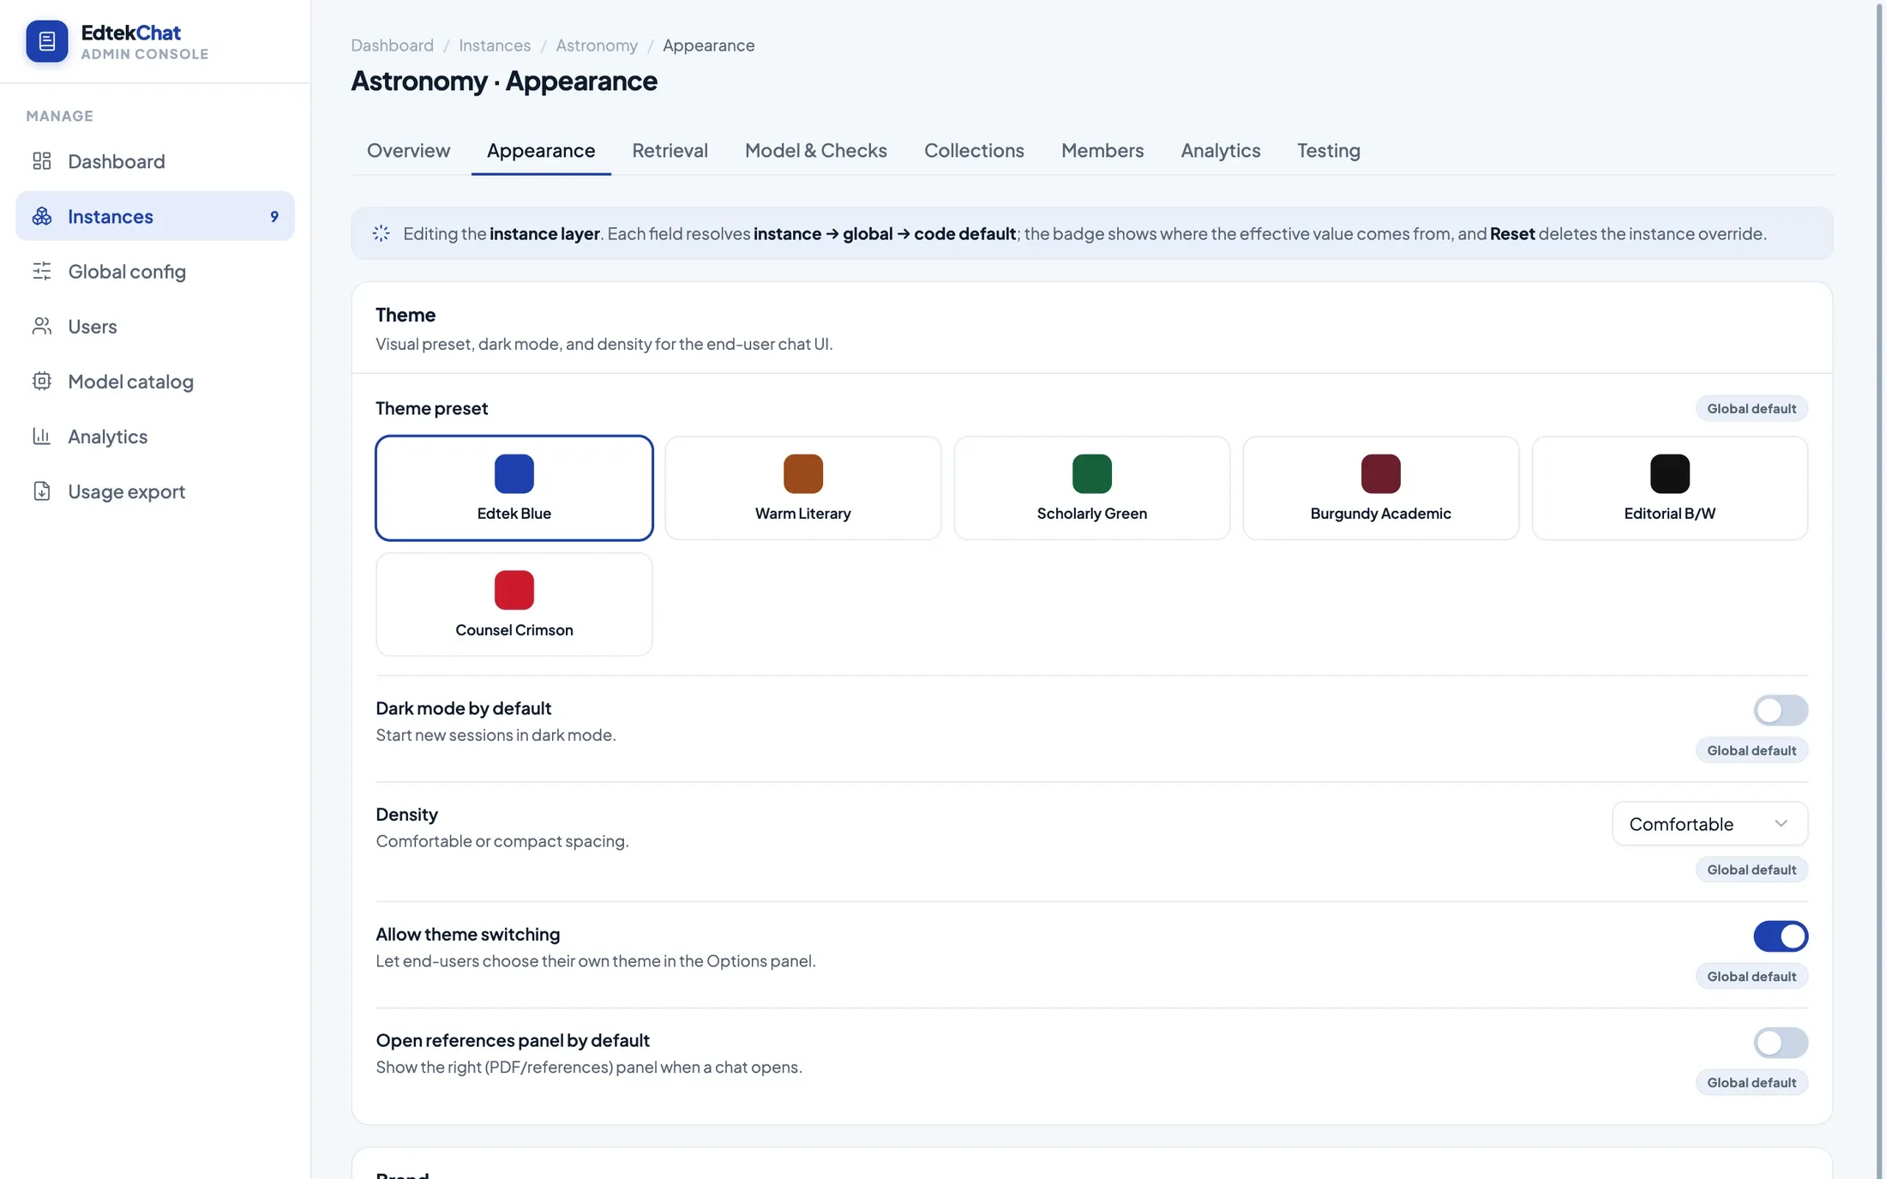
Task: Click the Instances breadcrumb link
Action: pos(495,45)
